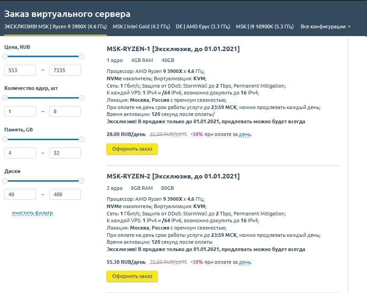Screen dimensions: 367x293
Task: Focus the minimum price field showing 553
Action: (20, 70)
